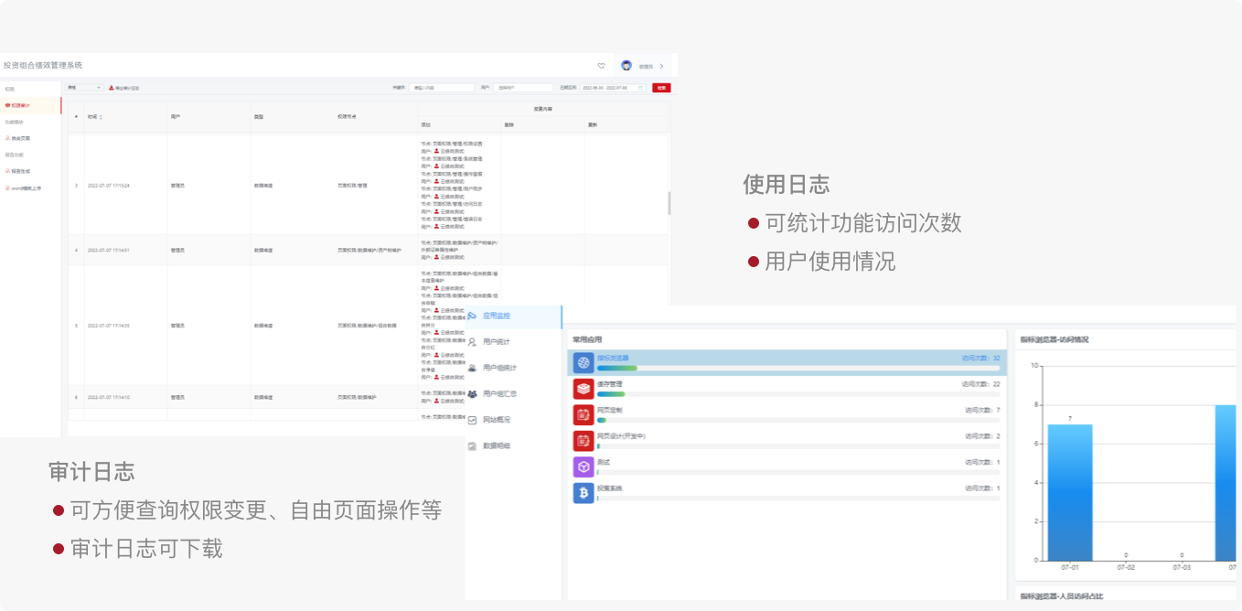This screenshot has height=611, width=1242.
Task: Expand the admin user menu chevron
Action: [x=661, y=66]
